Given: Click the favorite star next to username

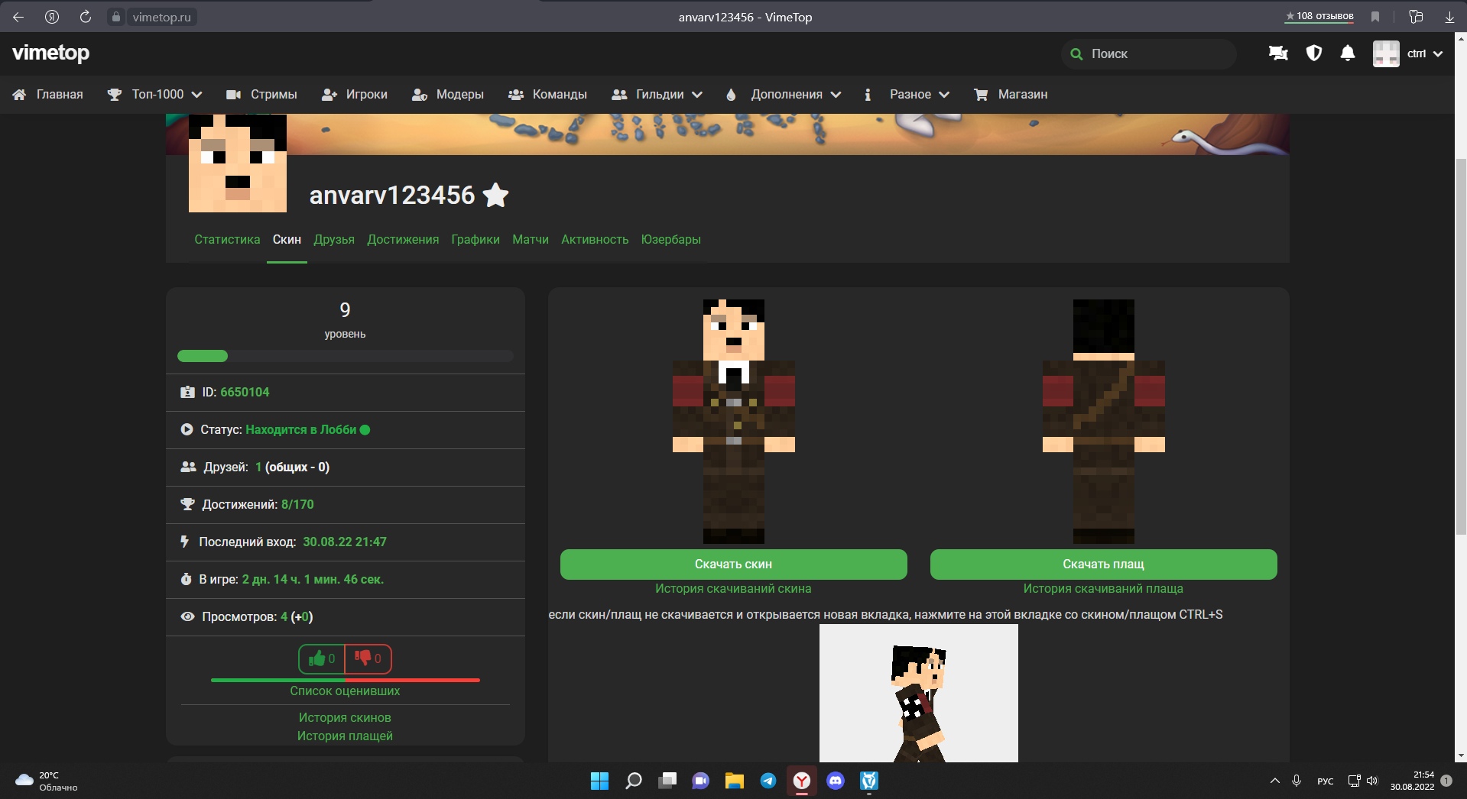Looking at the screenshot, I should click(496, 196).
